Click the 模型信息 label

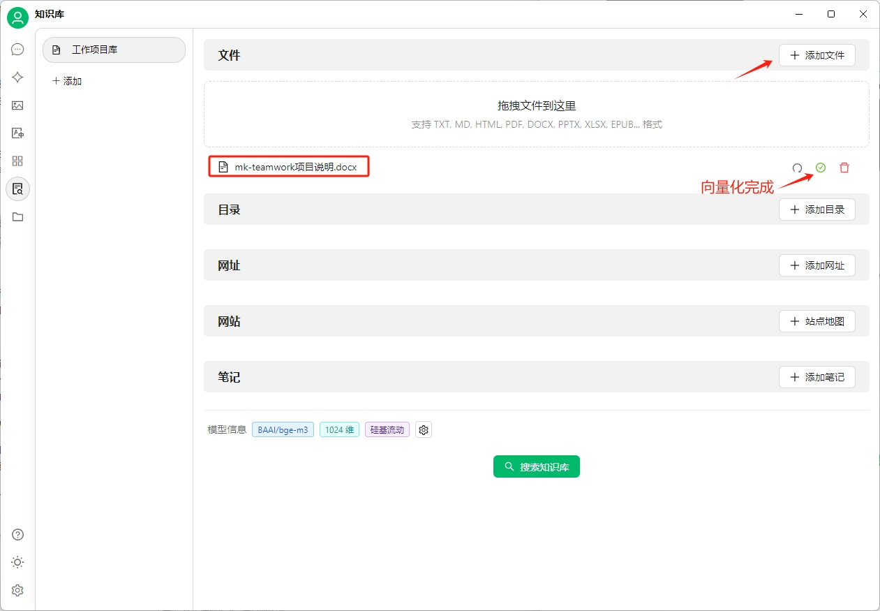(x=227, y=430)
